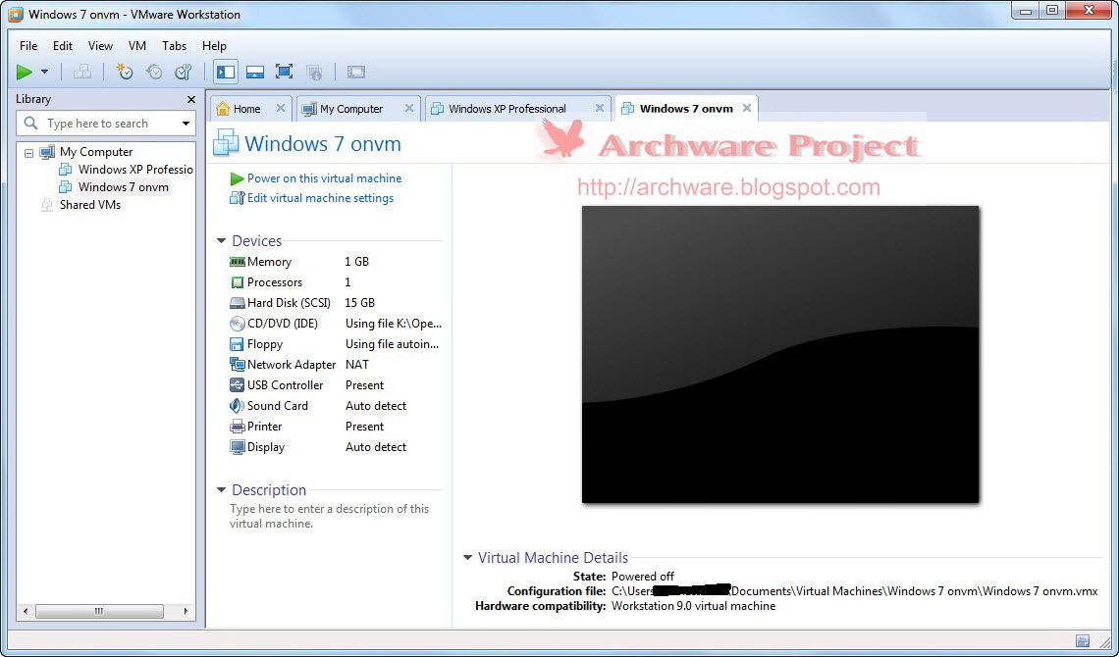Screen dimensions: 1119x657
Task: Click the Network Adapter value NAT
Action: point(357,365)
